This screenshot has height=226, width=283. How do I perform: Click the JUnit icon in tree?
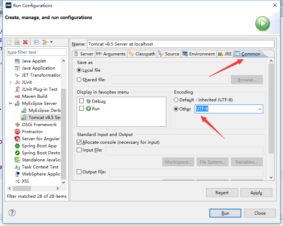tap(17, 82)
